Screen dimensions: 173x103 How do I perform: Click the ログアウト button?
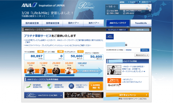tap(145, 50)
